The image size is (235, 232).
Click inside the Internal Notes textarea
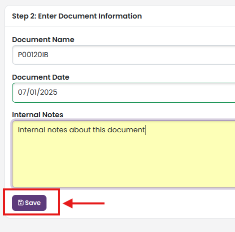(123, 154)
